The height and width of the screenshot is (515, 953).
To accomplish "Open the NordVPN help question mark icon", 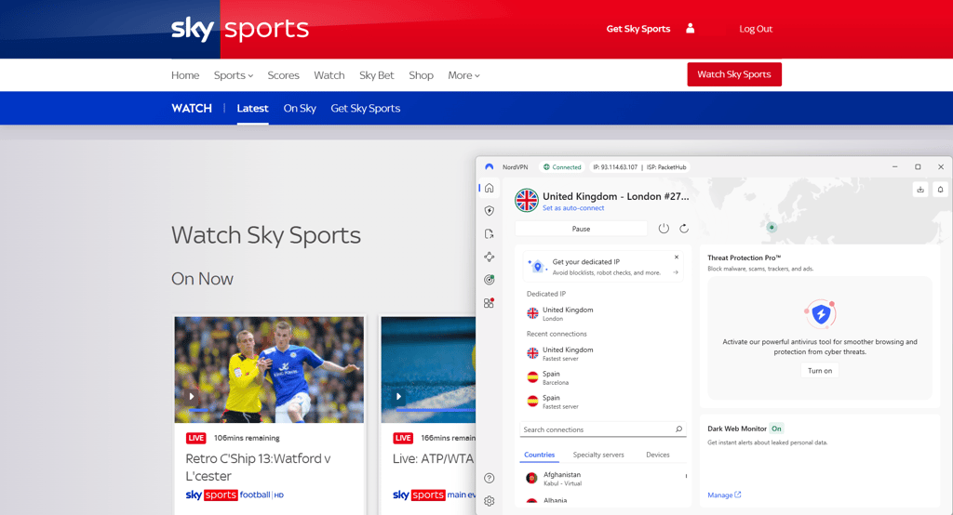I will coord(490,478).
